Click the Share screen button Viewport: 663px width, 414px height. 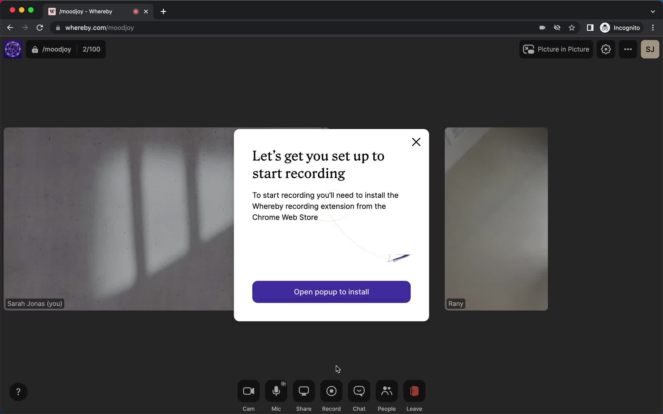304,391
